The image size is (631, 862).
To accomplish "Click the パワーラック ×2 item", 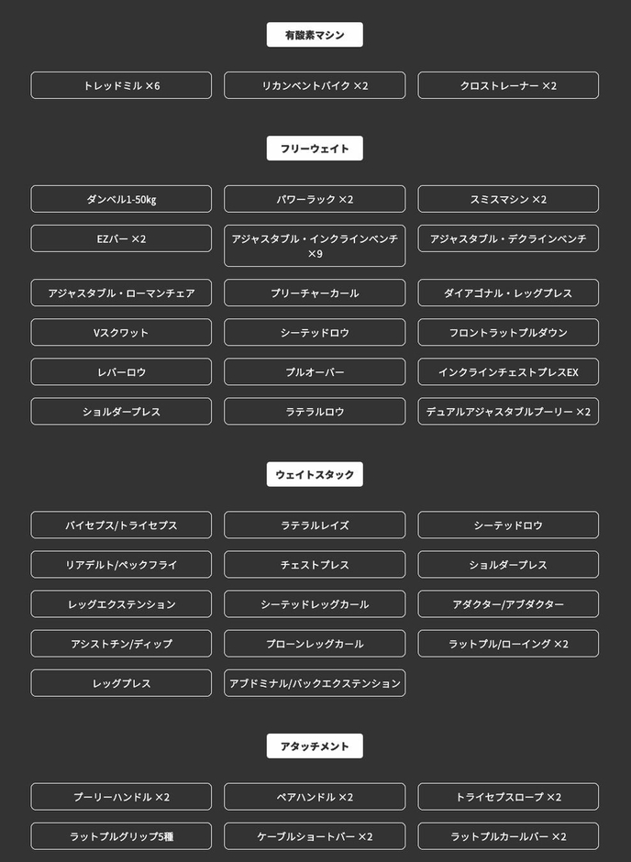I will [315, 199].
